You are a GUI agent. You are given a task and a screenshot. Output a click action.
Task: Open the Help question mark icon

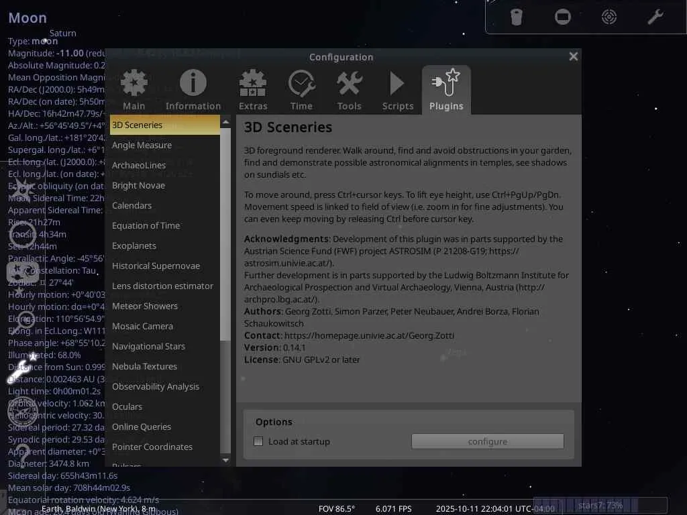(x=23, y=455)
